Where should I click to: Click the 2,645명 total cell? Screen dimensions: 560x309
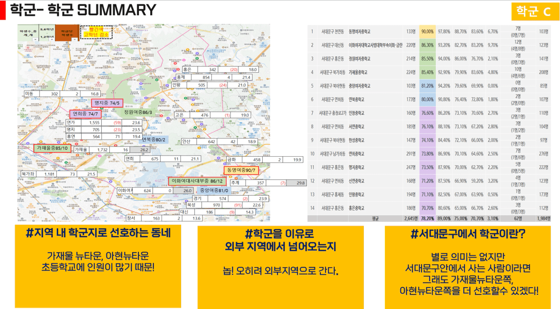[x=411, y=219]
